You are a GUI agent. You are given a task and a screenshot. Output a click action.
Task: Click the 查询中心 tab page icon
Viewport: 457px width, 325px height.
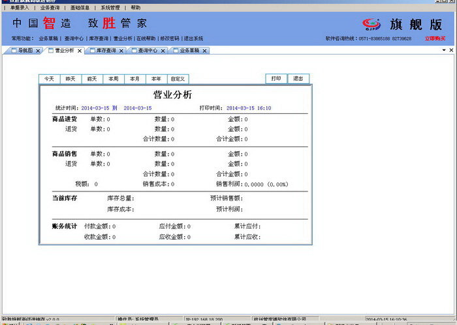tap(134, 51)
